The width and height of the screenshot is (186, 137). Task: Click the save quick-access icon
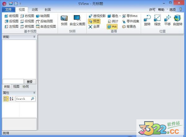pyautogui.click(x=16, y=3)
